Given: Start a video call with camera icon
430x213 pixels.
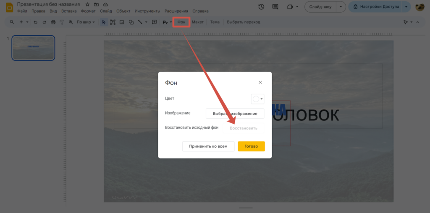Looking at the screenshot, I should [290, 7].
